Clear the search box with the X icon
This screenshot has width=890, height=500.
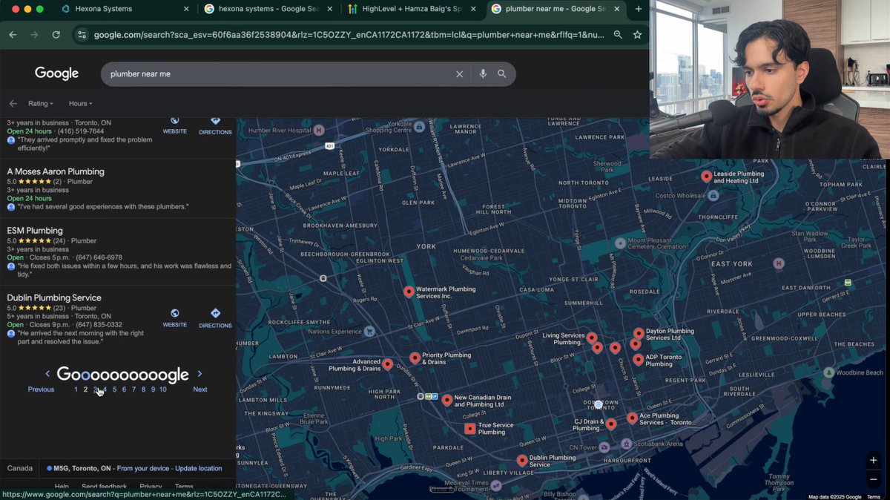459,74
